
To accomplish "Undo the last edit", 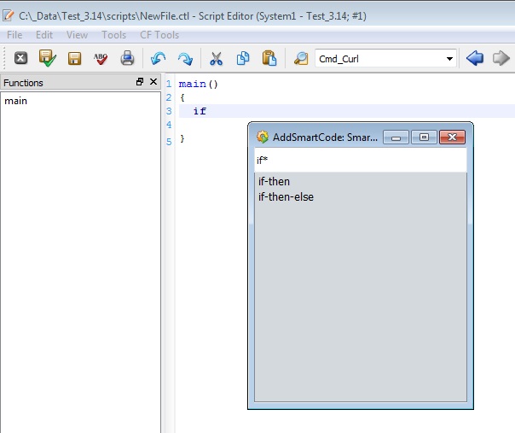I will tap(158, 58).
